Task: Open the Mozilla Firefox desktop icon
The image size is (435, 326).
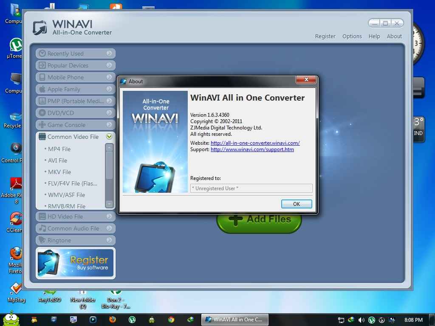Action: click(x=15, y=260)
